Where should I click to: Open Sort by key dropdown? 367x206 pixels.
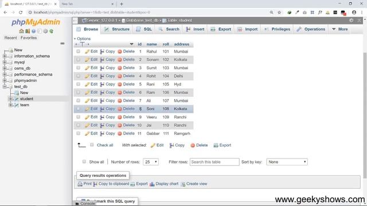(x=287, y=162)
